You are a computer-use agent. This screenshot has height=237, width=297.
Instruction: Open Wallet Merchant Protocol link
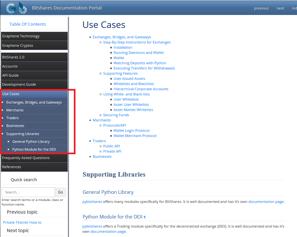pos(135,136)
